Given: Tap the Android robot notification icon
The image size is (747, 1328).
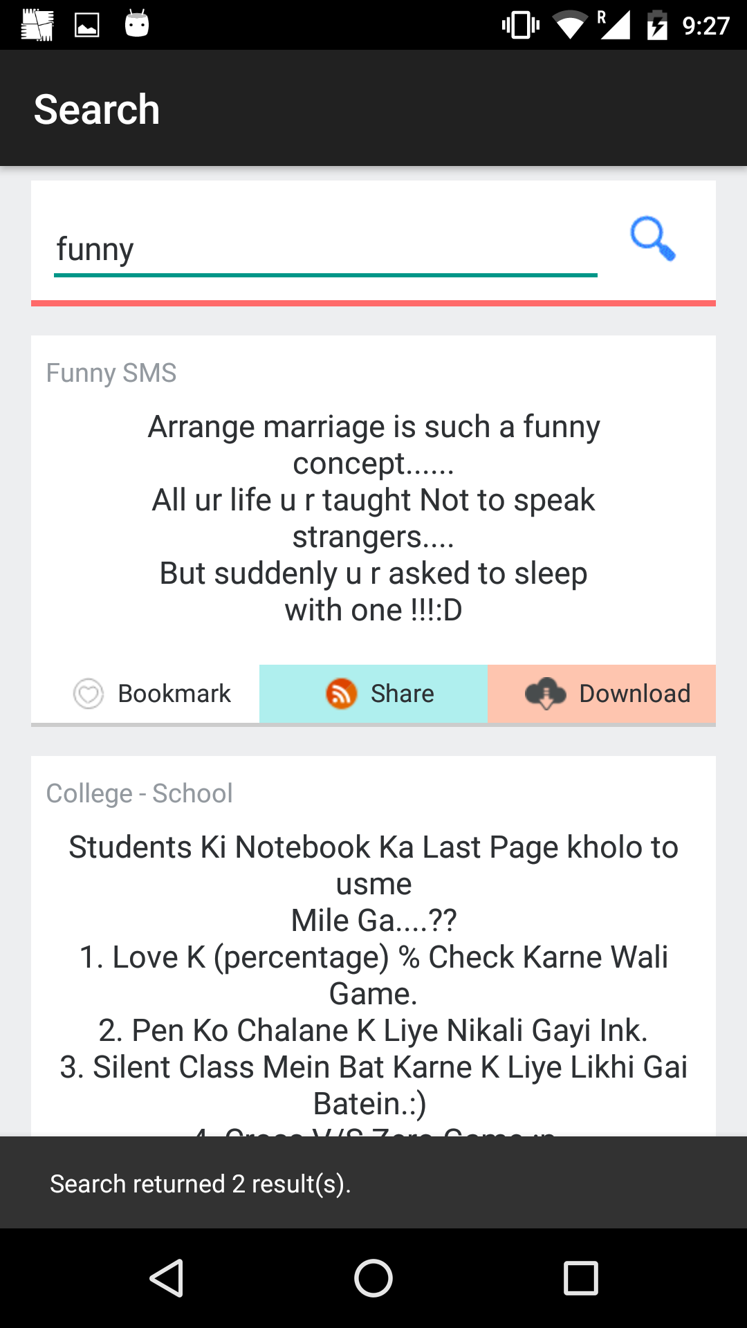Looking at the screenshot, I should coord(137,24).
